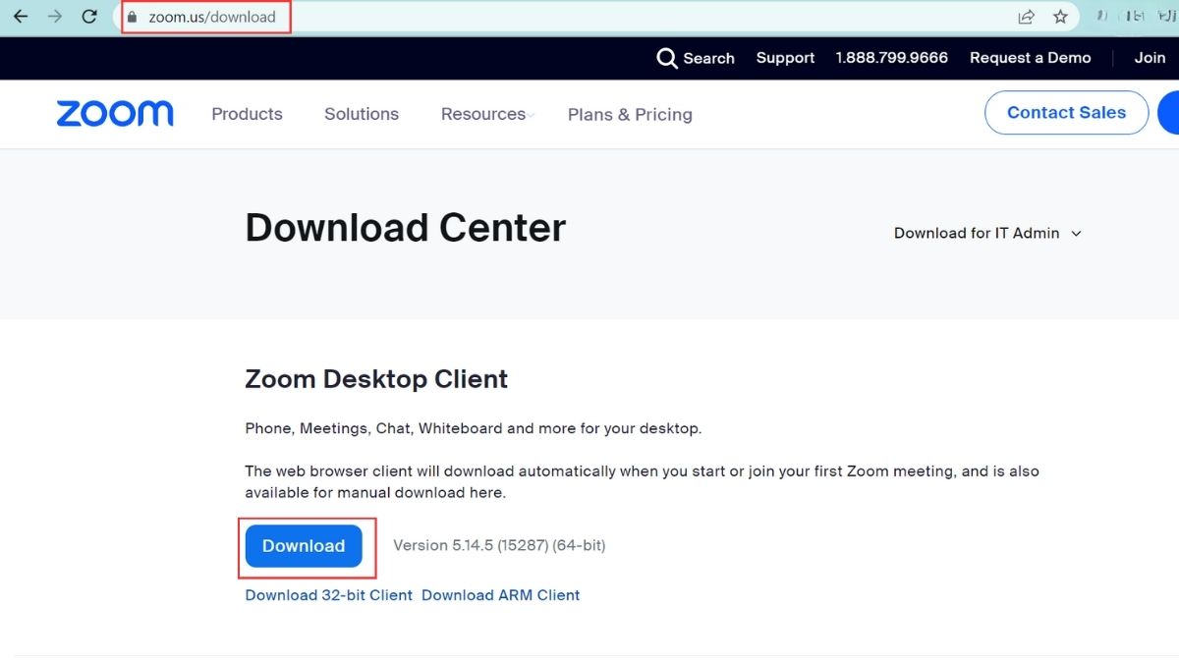
Task: Click Download ARM Client link
Action: (x=500, y=595)
